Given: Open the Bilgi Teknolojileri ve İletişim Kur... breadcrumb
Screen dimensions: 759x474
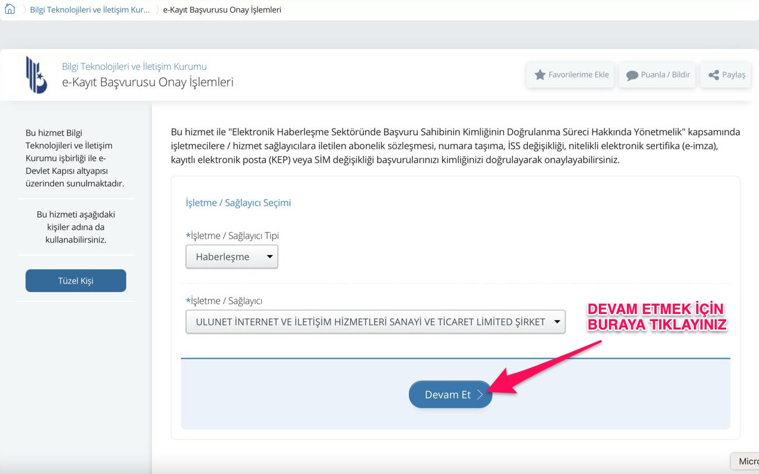Looking at the screenshot, I should [x=90, y=10].
